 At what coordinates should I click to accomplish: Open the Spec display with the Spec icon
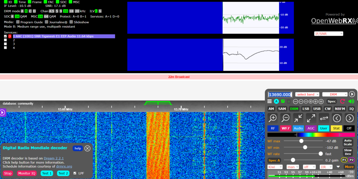[331, 101]
